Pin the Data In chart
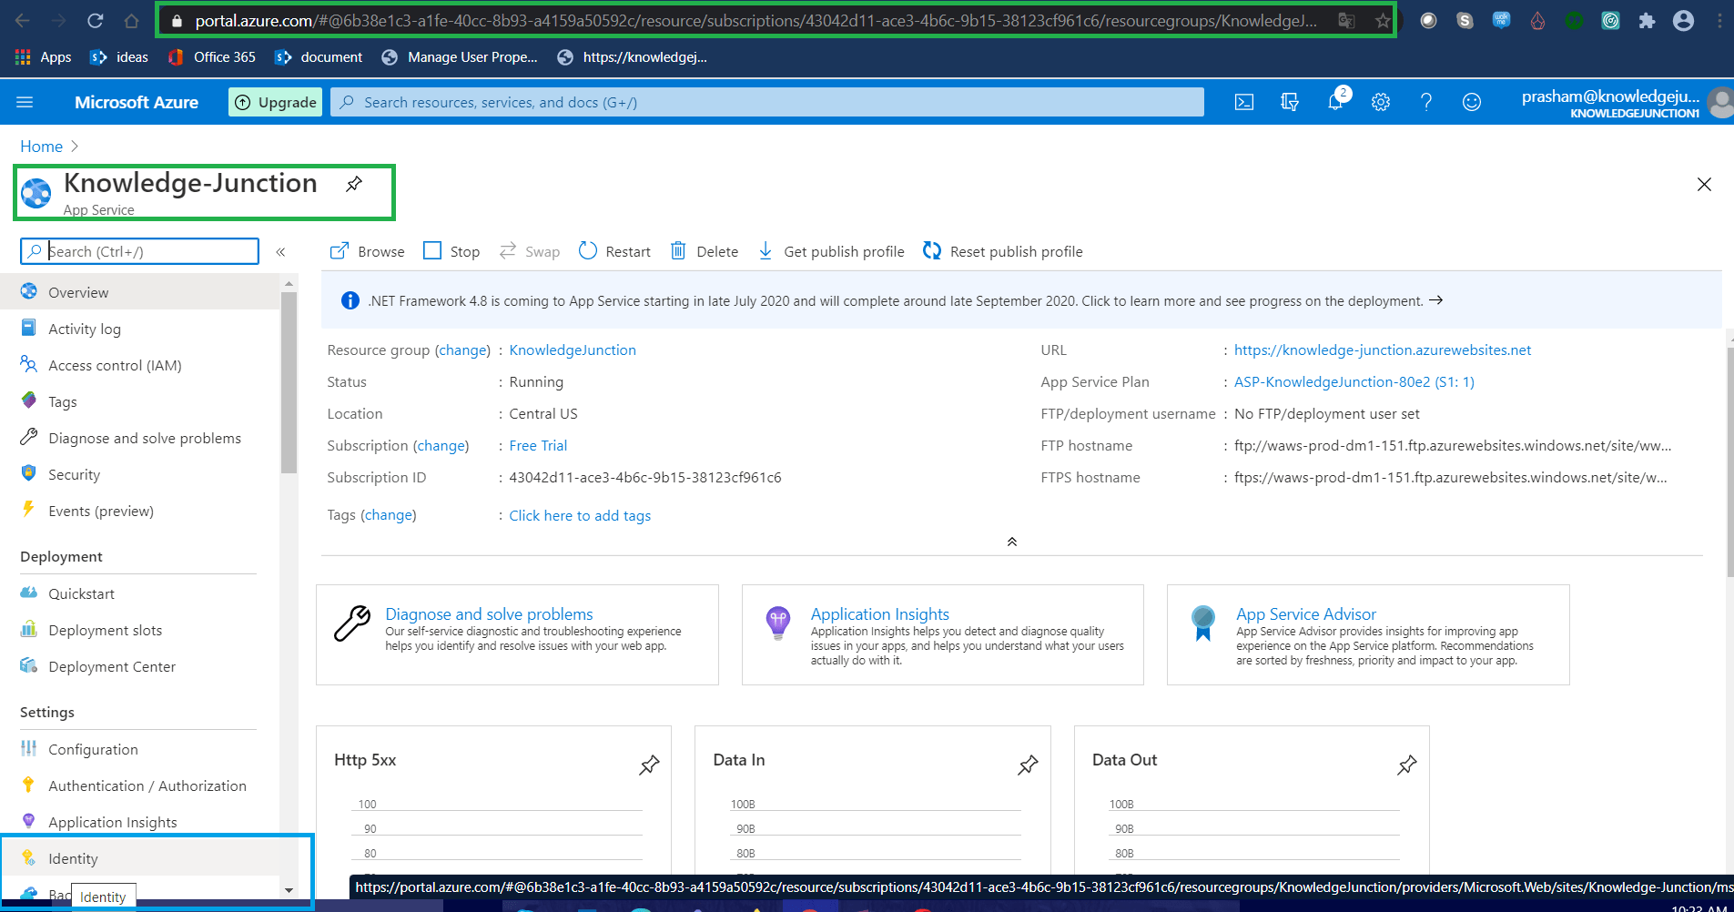 coord(1028,765)
